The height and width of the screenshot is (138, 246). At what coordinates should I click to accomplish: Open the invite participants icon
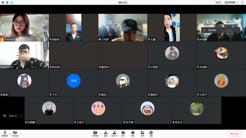pos(106,134)
